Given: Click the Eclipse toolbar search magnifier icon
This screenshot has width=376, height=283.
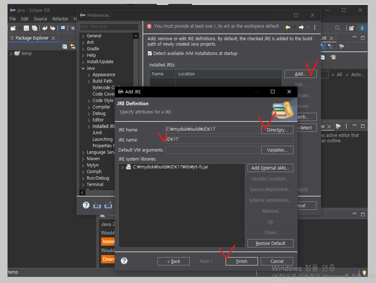Looking at the screenshot, I should 338,28.
